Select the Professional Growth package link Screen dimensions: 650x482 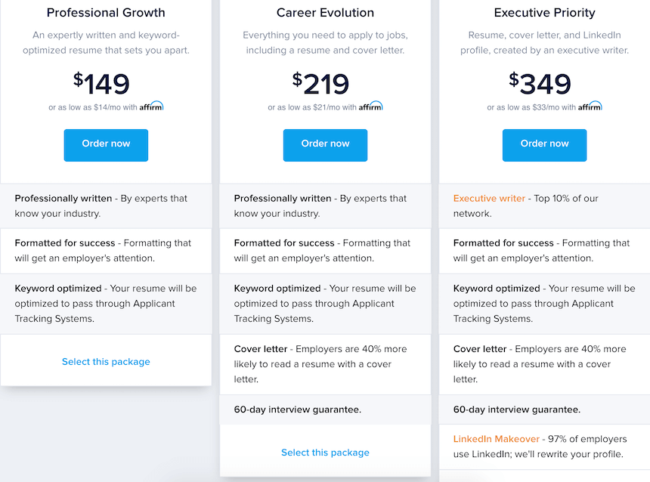coord(106,362)
